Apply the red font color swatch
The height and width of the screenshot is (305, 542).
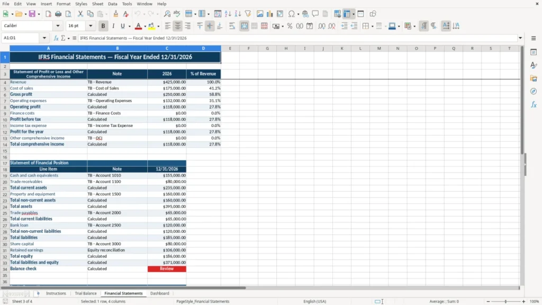138,26
